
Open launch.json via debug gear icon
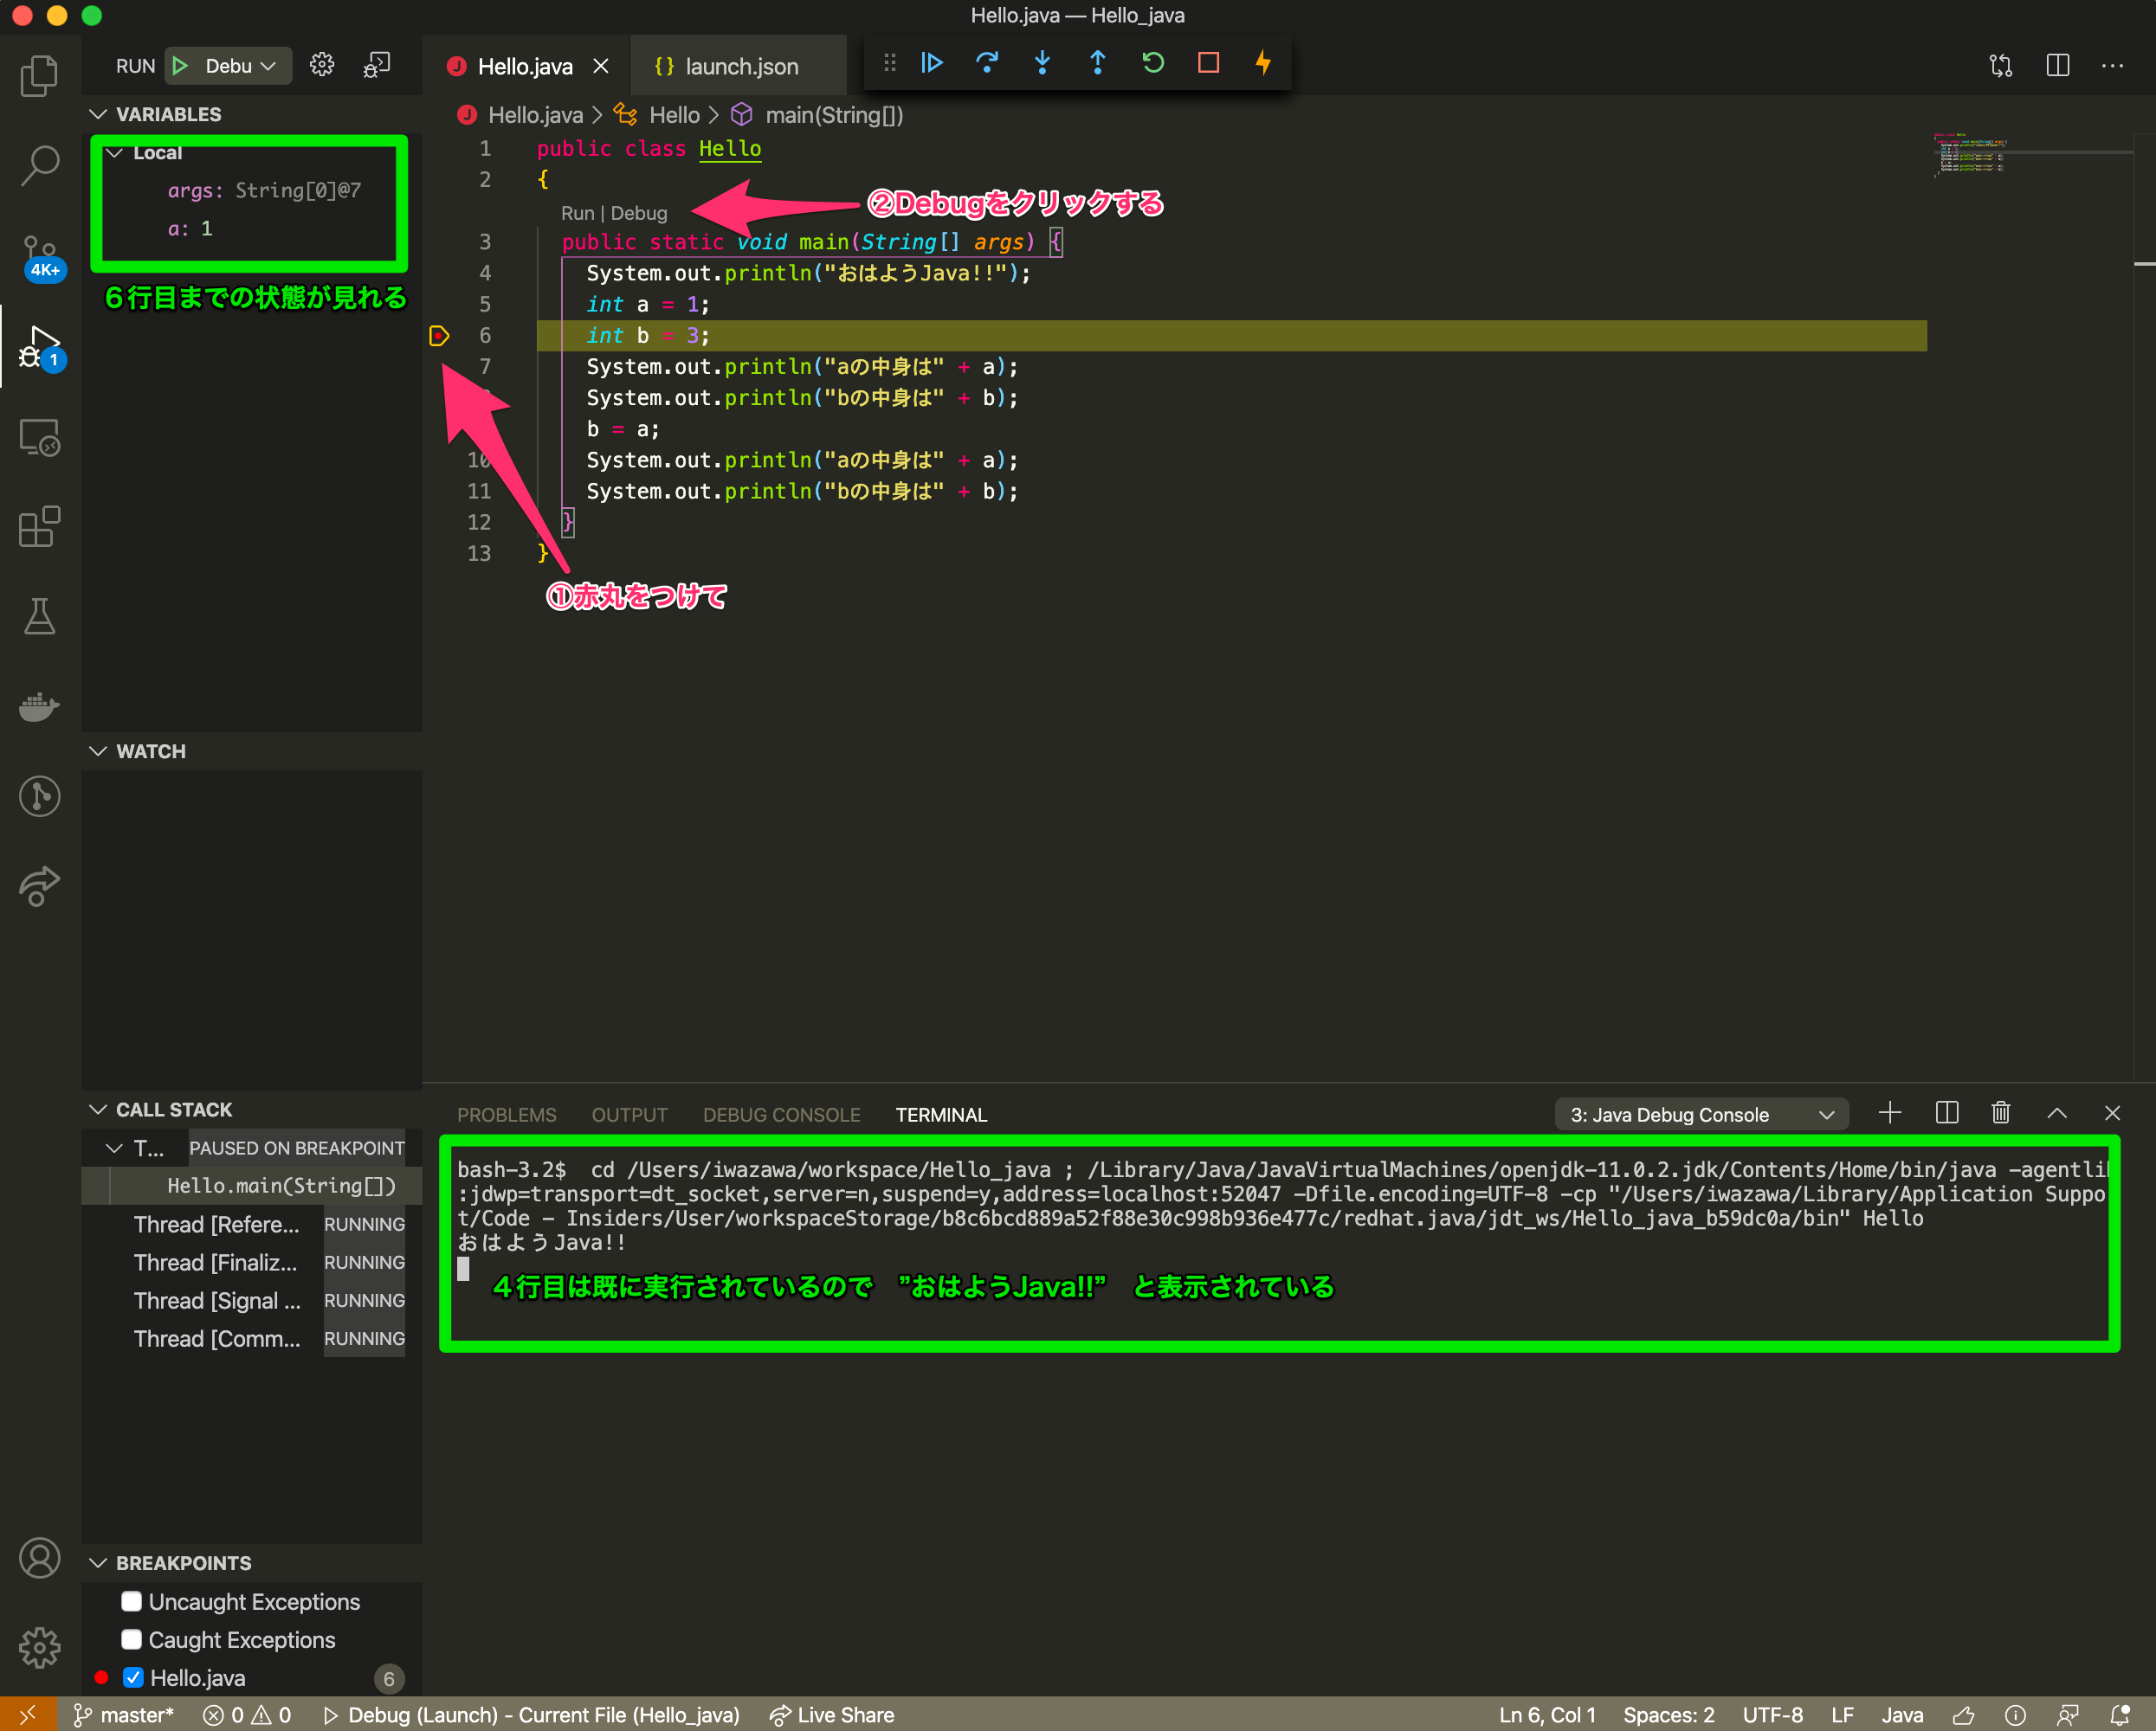[321, 65]
